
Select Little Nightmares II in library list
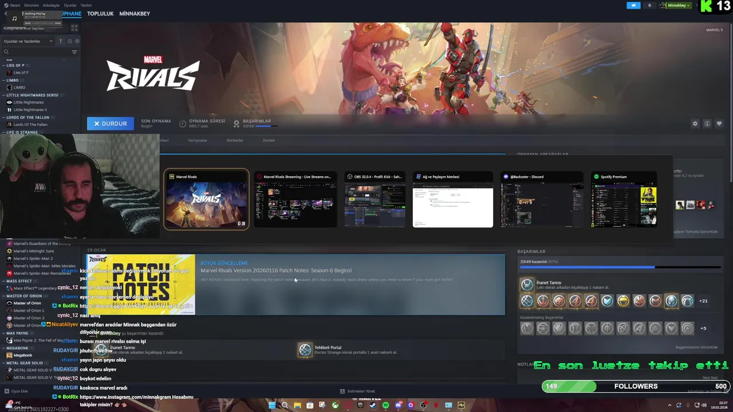pos(30,110)
